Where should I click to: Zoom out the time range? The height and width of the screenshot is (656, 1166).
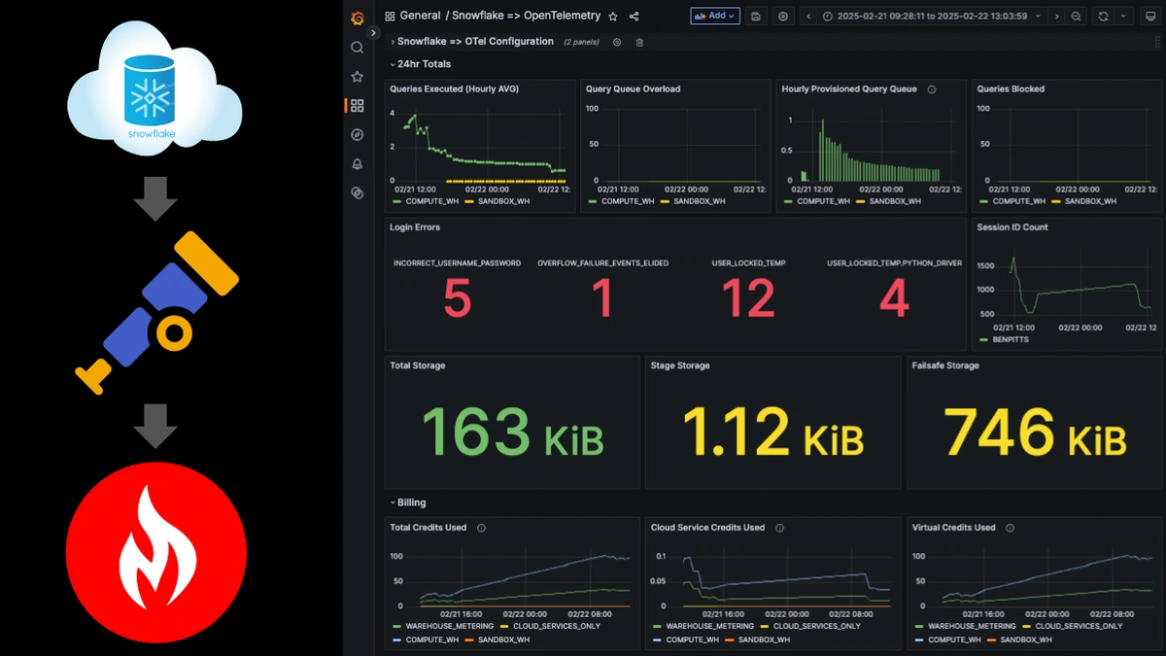pyautogui.click(x=1076, y=17)
